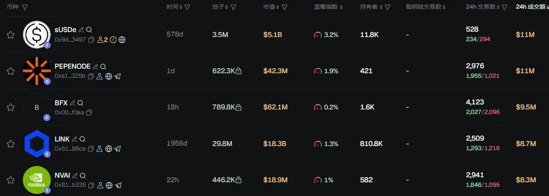Add NVAI to favorites
Image resolution: width=549 pixels, height=196 pixels.
pyautogui.click(x=10, y=180)
